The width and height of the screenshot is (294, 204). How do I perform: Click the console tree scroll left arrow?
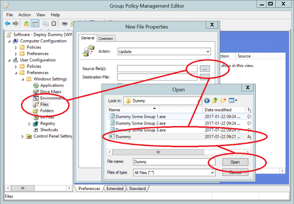(8, 188)
